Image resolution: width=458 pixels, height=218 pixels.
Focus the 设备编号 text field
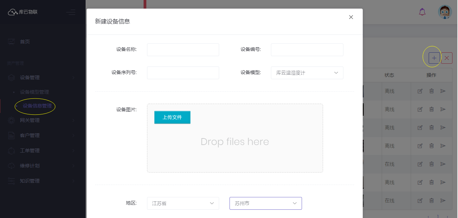(307, 50)
